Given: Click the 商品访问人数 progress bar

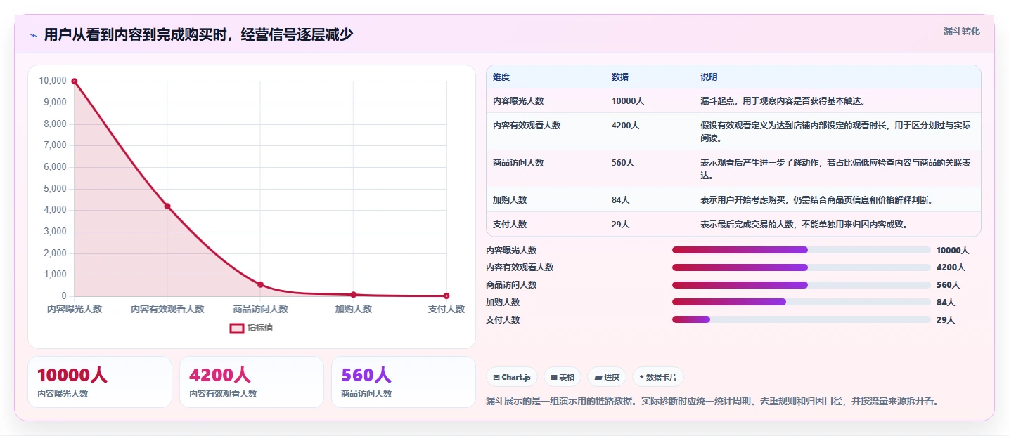Looking at the screenshot, I should coord(802,285).
